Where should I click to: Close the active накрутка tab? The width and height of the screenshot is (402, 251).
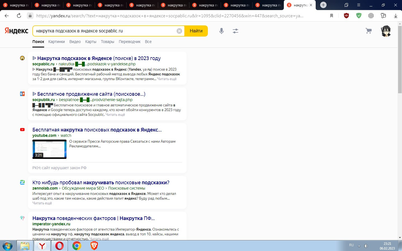[x=311, y=5]
